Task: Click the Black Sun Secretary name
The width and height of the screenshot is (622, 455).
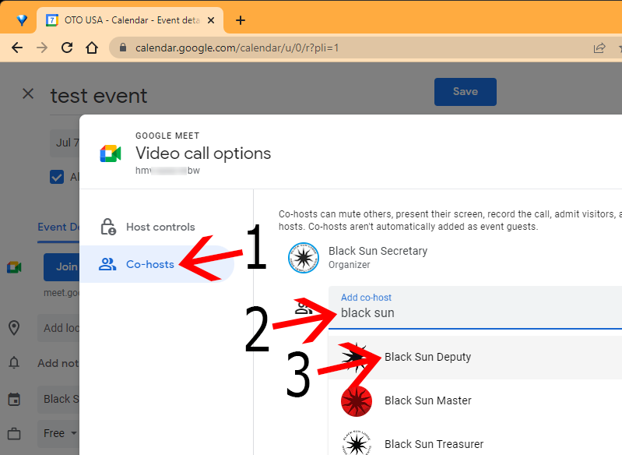Action: coord(378,251)
